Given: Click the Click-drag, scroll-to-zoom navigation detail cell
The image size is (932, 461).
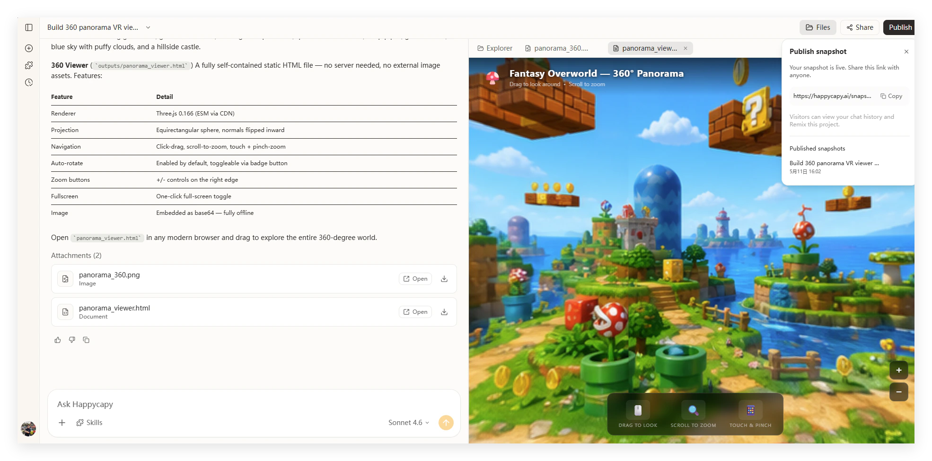Looking at the screenshot, I should pos(221,147).
